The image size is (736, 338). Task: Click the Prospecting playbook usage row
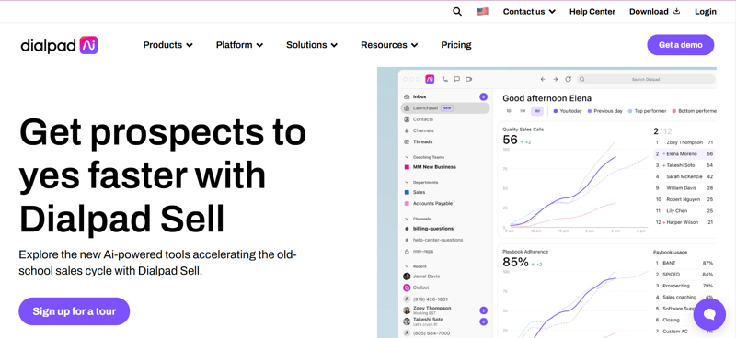[684, 286]
